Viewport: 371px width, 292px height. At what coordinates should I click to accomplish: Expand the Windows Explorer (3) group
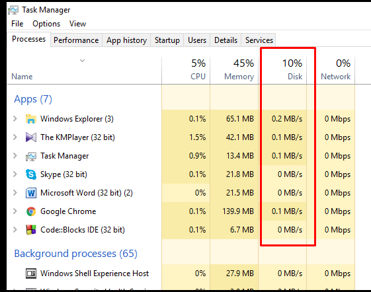point(15,118)
